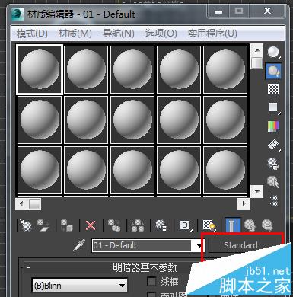Screen dimensions: 293x297
Task: Click the horizontal scrollbar thumb
Action: pyautogui.click(x=35, y=203)
